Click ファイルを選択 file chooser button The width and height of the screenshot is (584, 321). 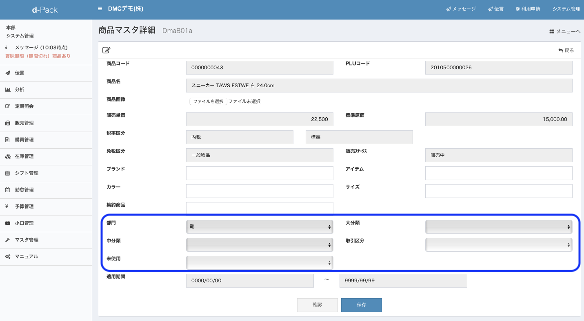[208, 101]
